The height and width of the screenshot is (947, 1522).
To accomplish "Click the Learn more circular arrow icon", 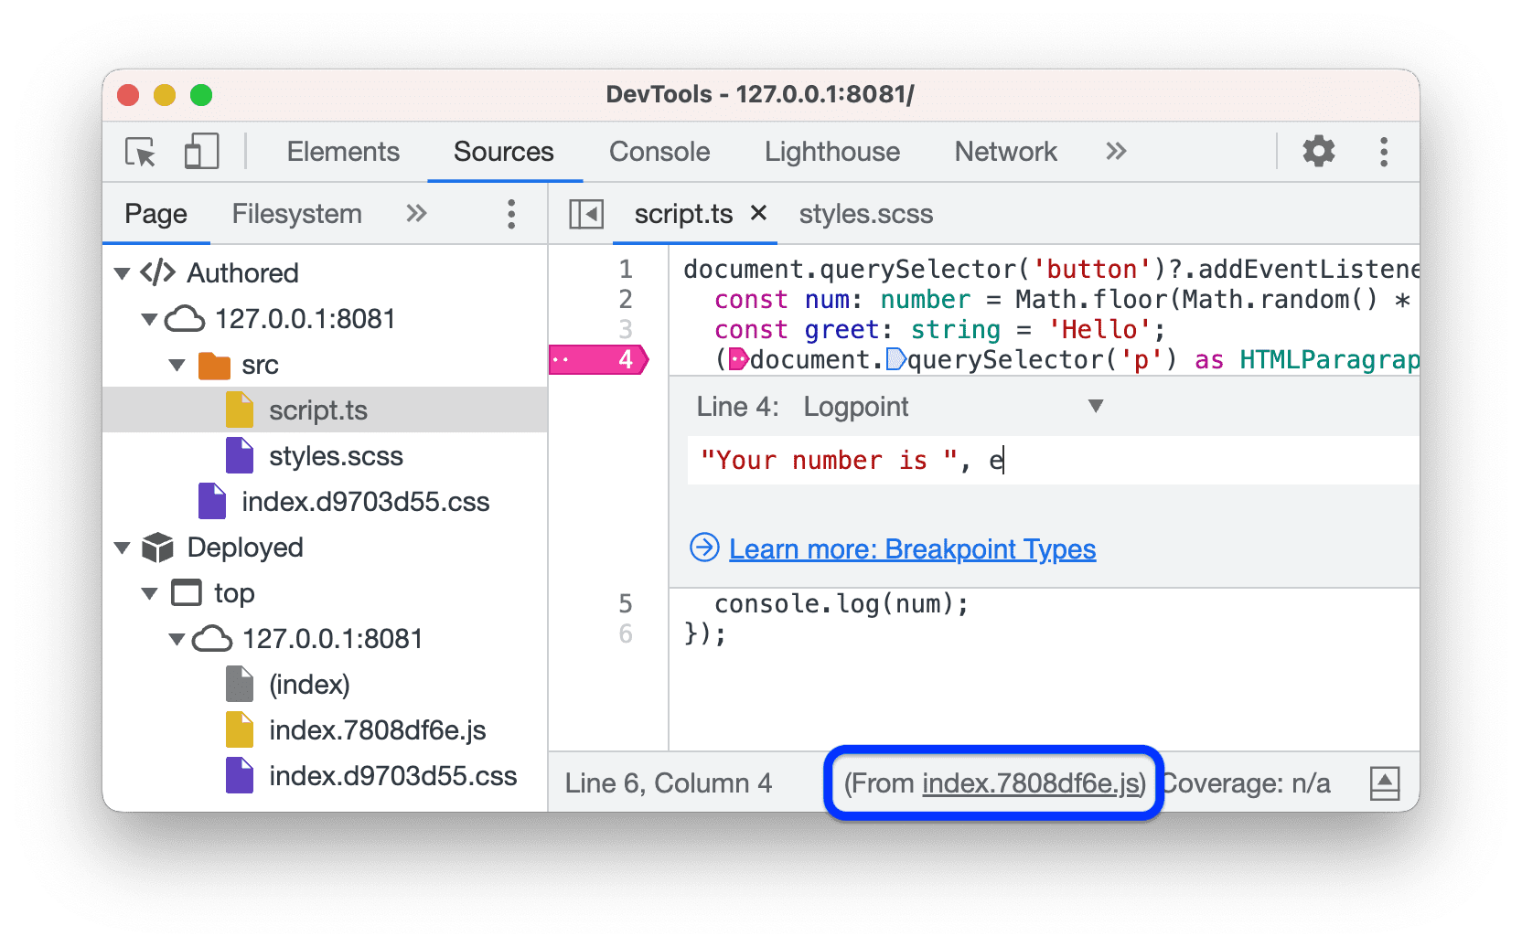I will pyautogui.click(x=702, y=548).
